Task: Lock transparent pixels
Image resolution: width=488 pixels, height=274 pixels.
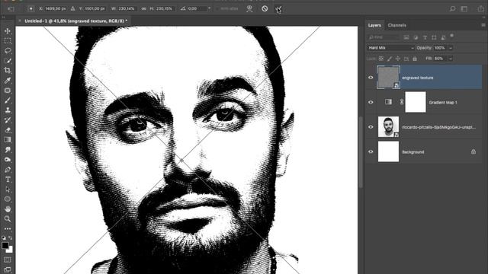Action: 381,59
